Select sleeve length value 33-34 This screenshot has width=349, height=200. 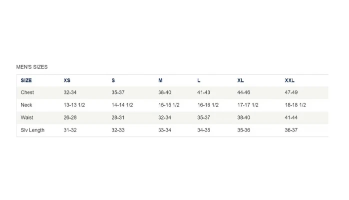(x=165, y=130)
